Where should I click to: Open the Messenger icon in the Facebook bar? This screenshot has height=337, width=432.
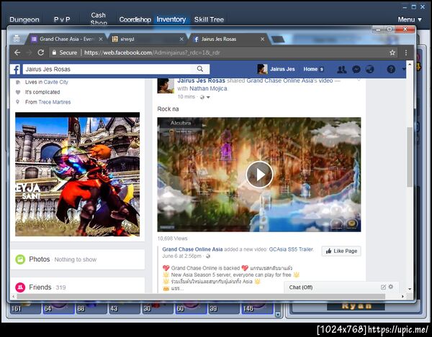pos(356,69)
